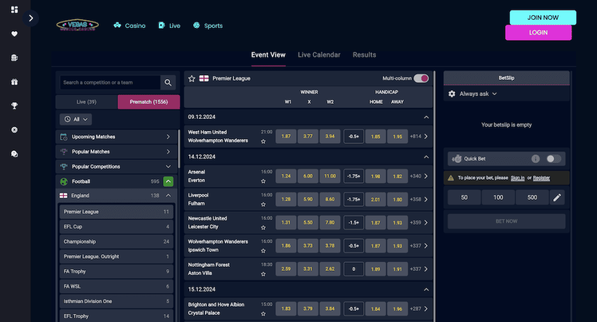
Task: Show Quick Bet info icon
Action: (x=535, y=159)
